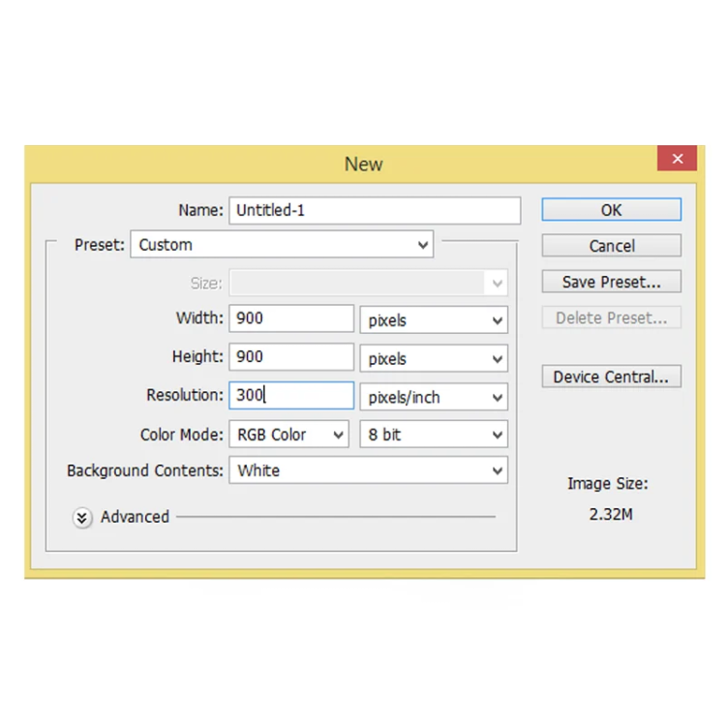Viewport: 726px width, 726px height.
Task: Click the OK button
Action: (x=611, y=209)
